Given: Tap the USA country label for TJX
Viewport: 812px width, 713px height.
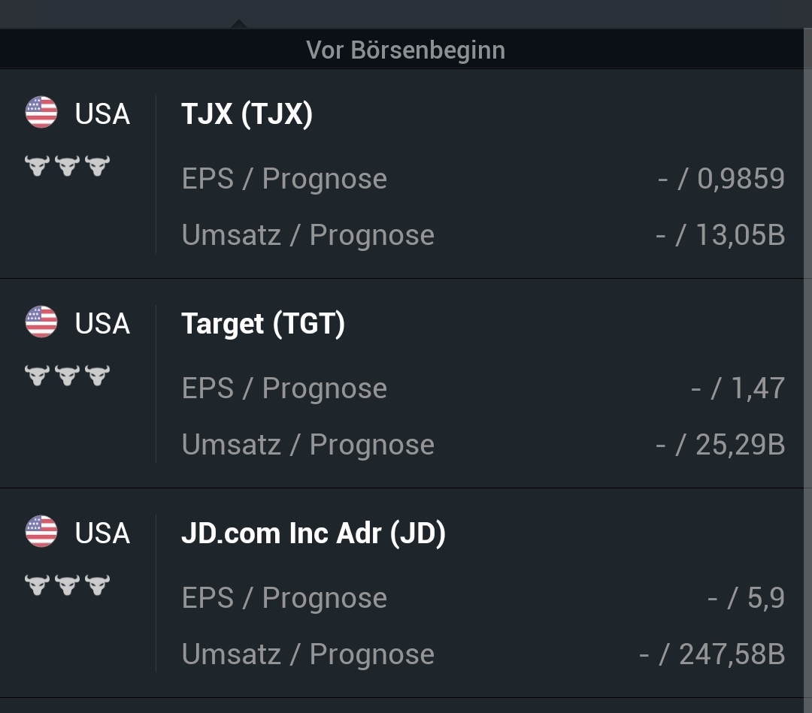Looking at the screenshot, I should tap(102, 114).
